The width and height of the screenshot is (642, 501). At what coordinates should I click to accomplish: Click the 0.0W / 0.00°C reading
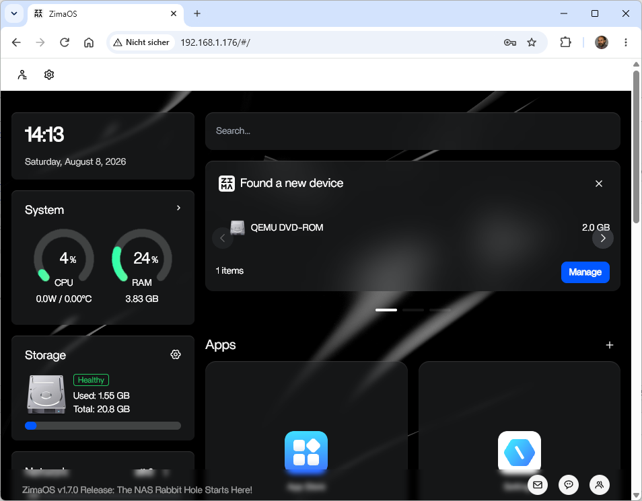(x=64, y=299)
